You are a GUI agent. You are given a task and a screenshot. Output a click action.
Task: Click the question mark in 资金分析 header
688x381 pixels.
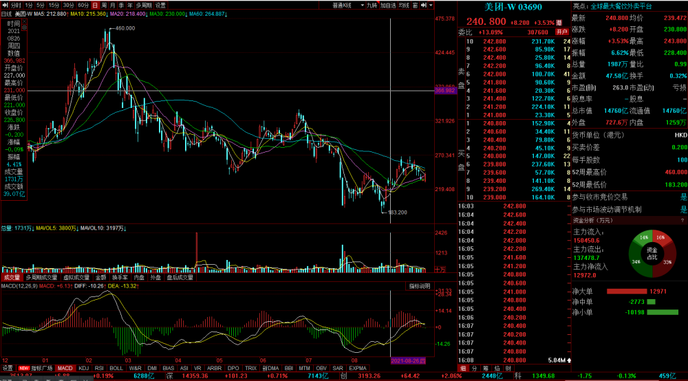click(x=682, y=221)
